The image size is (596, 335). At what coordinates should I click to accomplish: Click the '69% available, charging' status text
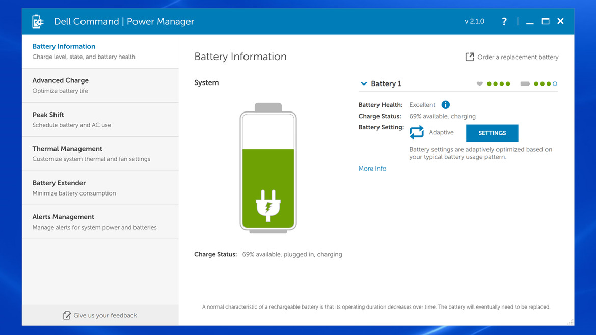[x=443, y=116]
